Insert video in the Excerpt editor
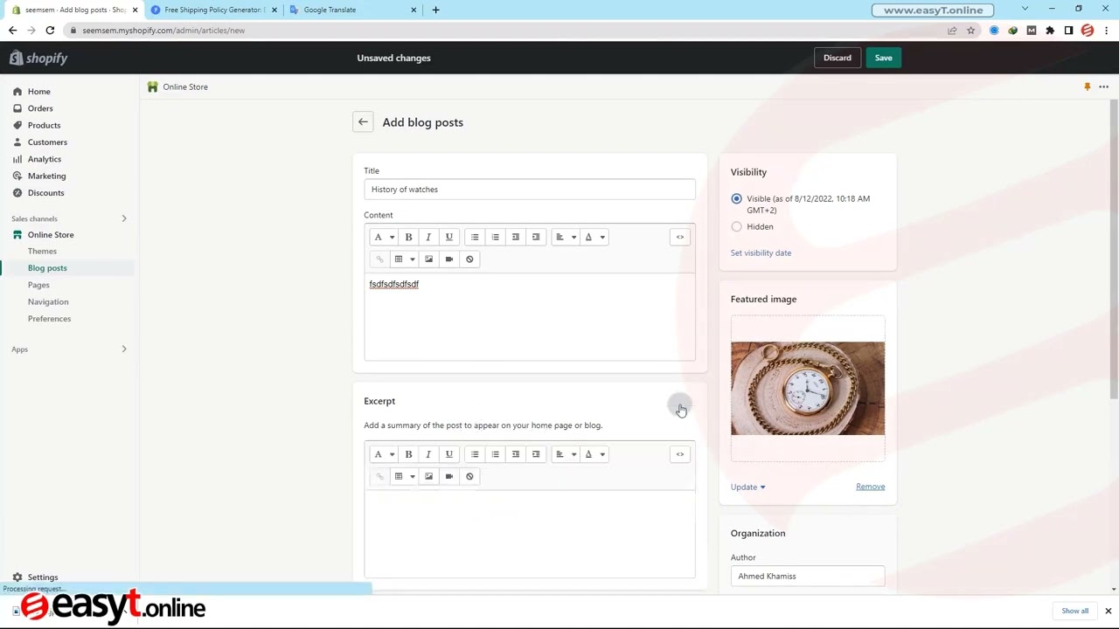This screenshot has height=629, width=1119. 449,476
